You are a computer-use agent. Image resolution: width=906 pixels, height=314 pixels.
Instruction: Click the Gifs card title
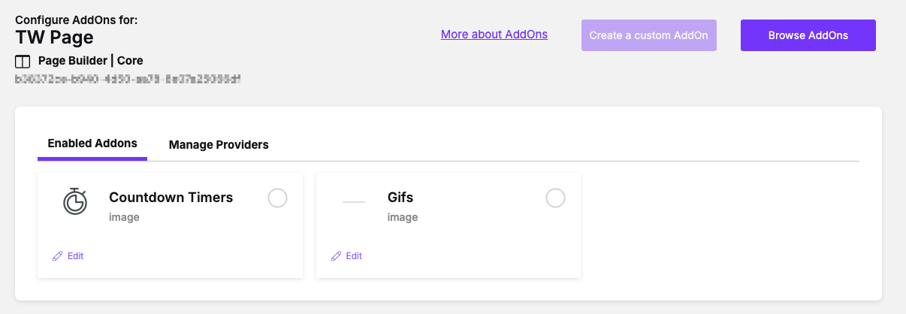tap(400, 198)
